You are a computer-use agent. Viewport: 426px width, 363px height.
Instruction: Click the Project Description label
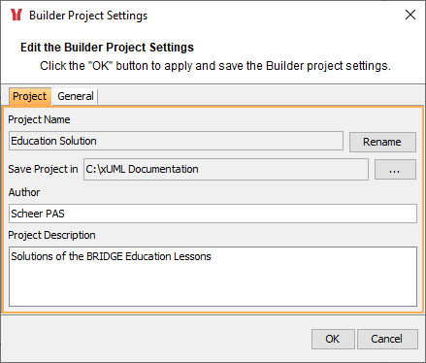(x=51, y=235)
